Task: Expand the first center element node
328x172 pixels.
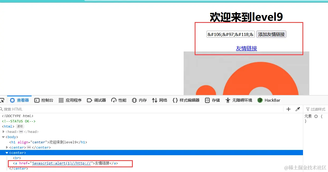Action: pos(7,147)
